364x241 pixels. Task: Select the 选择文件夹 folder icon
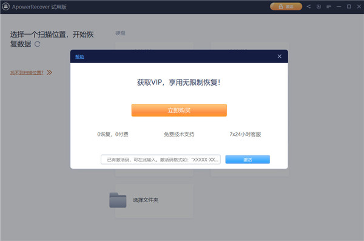(118, 200)
